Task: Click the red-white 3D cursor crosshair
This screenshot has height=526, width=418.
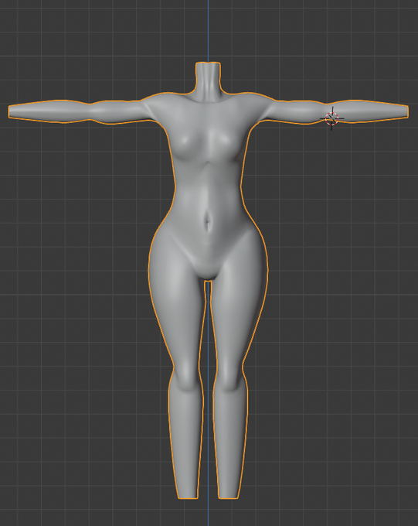Action: (x=332, y=118)
